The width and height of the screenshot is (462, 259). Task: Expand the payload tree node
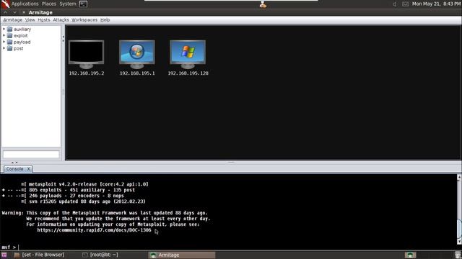pyautogui.click(x=4, y=42)
